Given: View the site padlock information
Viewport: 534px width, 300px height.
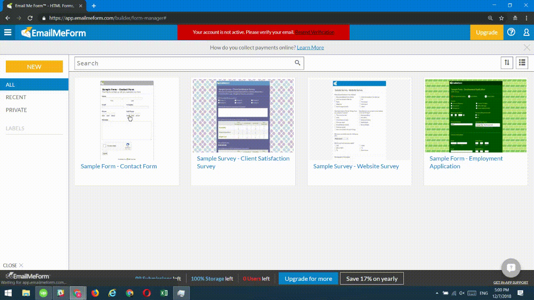Looking at the screenshot, I should click(44, 18).
